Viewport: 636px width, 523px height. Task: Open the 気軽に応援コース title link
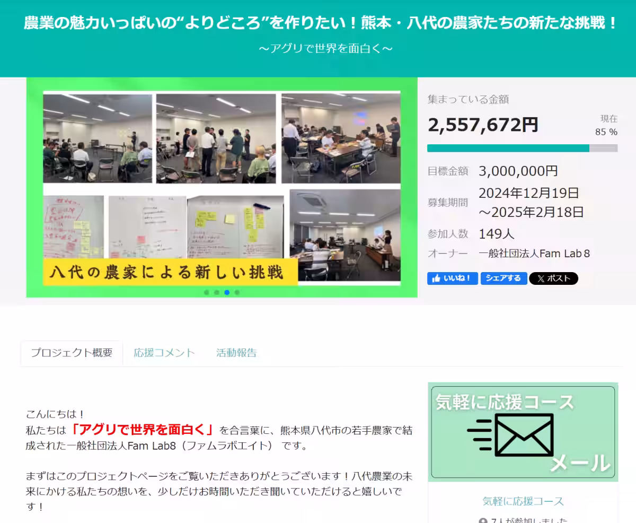click(x=523, y=501)
